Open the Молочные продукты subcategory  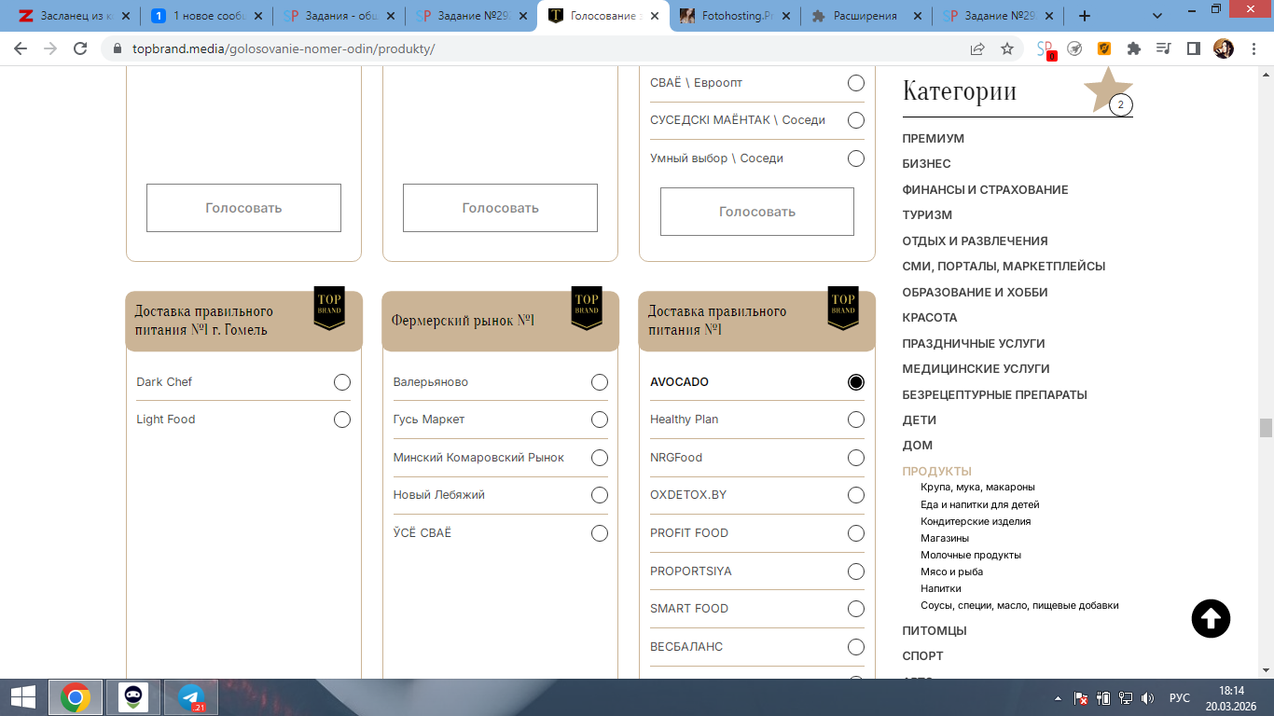[971, 555]
